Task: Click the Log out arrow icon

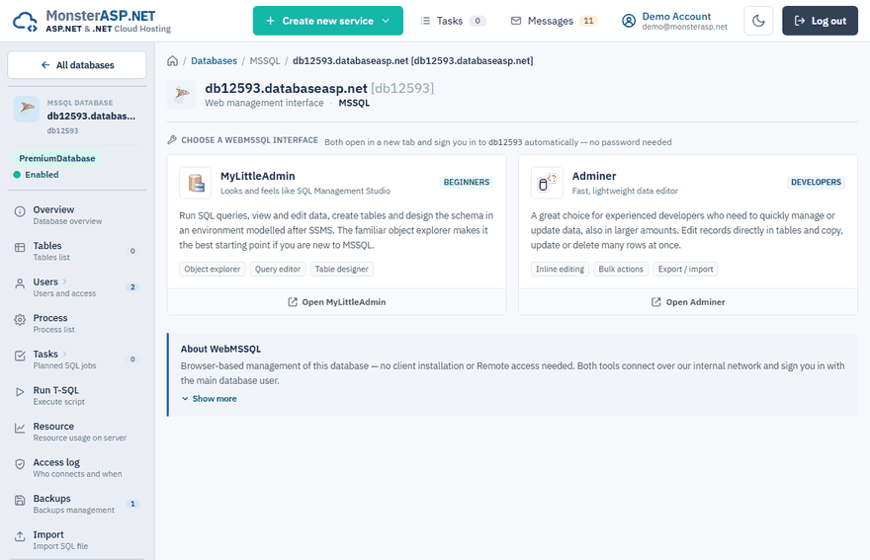Action: coord(800,21)
